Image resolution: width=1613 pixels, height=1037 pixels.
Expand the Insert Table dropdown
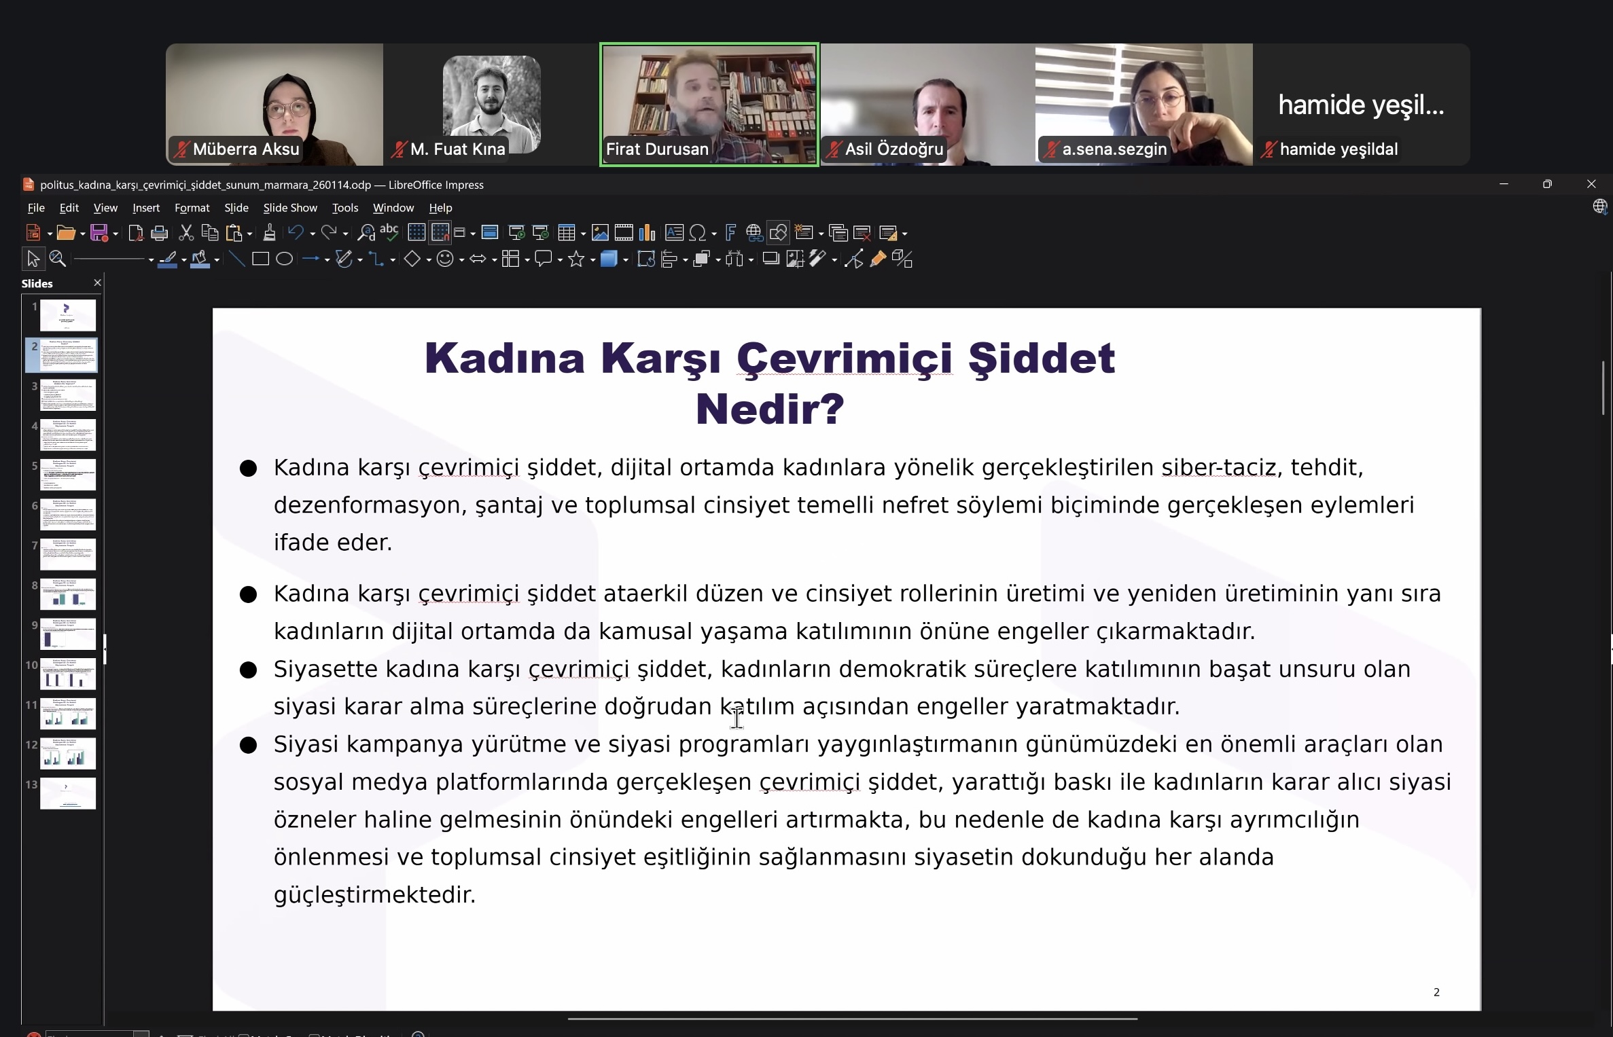pyautogui.click(x=583, y=232)
